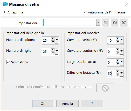Open Numero di colonne slider dropdown arrow
This screenshot has height=111, width=131.
point(57,40)
